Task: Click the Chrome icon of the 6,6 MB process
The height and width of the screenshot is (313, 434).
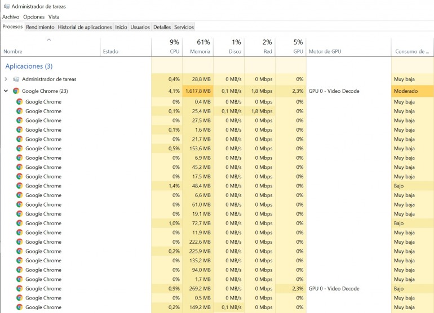Action: coord(19,195)
